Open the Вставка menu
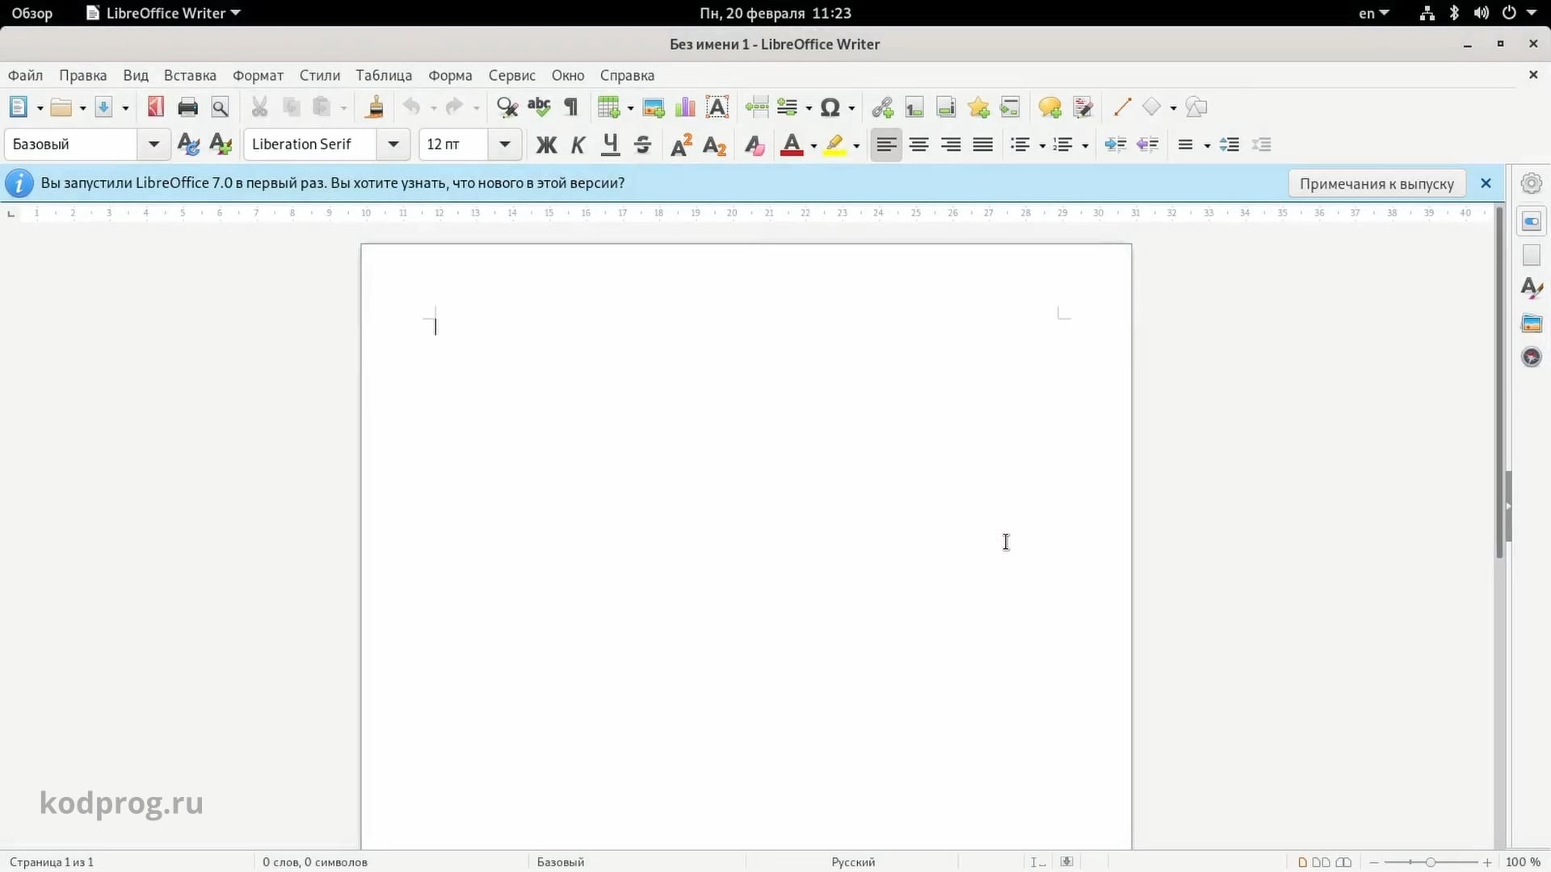 click(190, 75)
